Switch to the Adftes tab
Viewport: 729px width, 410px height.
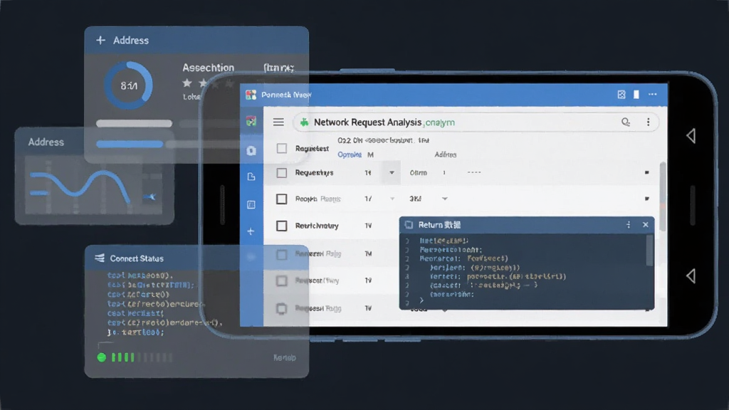446,154
